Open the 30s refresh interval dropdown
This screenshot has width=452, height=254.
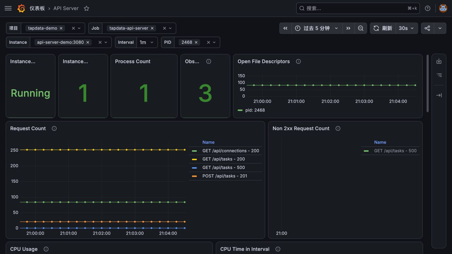406,28
